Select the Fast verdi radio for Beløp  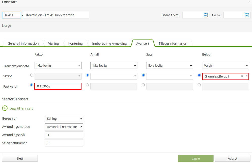point(199,85)
